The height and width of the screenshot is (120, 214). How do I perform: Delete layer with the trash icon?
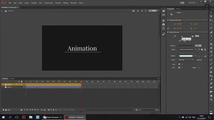tap(9, 110)
